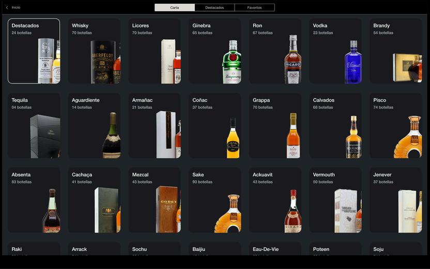
Task: Open the Armañac category card
Action: click(x=155, y=125)
